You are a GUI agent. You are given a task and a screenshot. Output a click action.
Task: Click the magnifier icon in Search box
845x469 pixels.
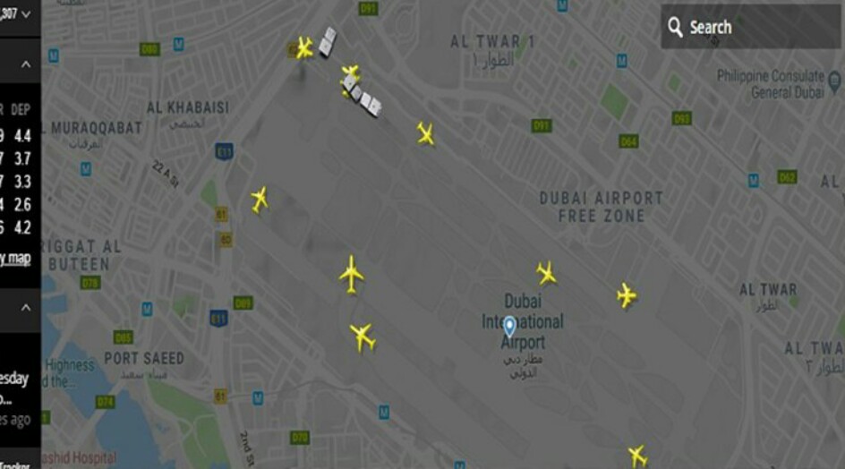(x=675, y=27)
